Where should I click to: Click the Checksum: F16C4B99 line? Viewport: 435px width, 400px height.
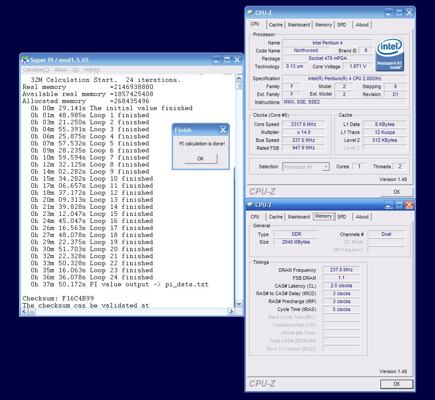click(58, 298)
